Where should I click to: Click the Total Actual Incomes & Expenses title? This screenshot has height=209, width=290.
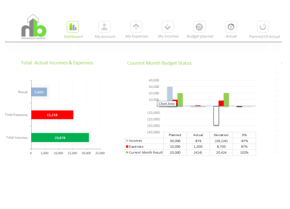coord(57,63)
